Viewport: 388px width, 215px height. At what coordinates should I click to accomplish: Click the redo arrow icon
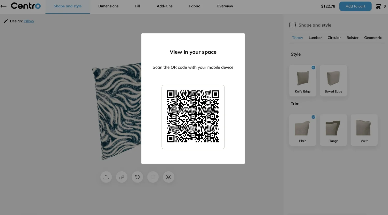click(153, 177)
